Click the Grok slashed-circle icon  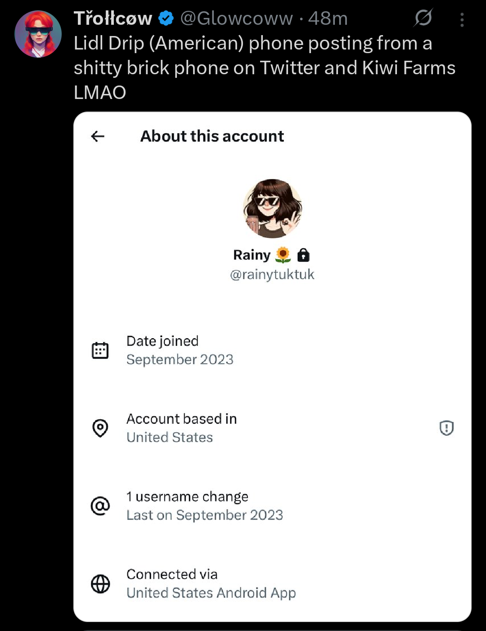click(423, 18)
